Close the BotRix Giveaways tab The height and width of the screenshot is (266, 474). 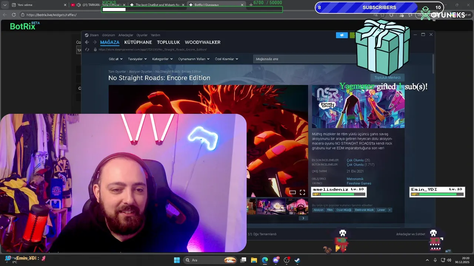(242, 5)
